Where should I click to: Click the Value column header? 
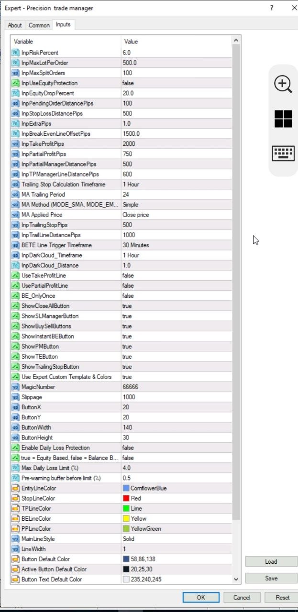click(176, 42)
